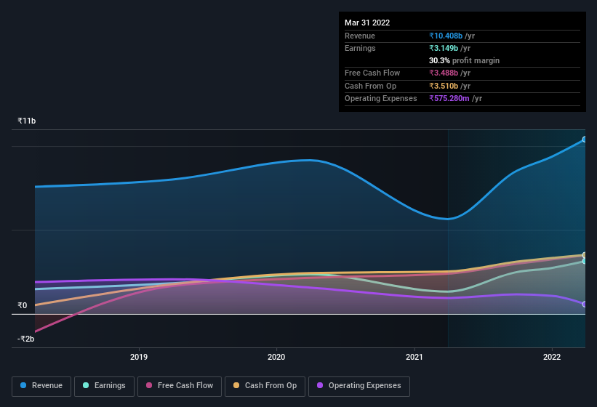The width and height of the screenshot is (597, 407).
Task: Click the Cash From Op label in tooltip
Action: coord(370,86)
